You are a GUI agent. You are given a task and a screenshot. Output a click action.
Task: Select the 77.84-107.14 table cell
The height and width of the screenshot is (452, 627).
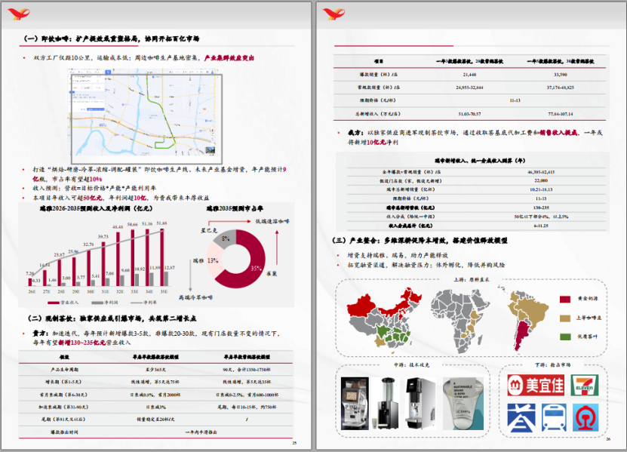tap(560, 114)
